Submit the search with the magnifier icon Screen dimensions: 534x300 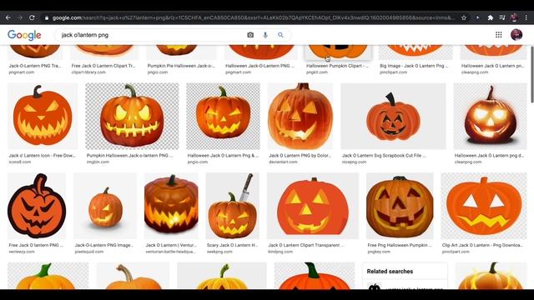(280, 35)
